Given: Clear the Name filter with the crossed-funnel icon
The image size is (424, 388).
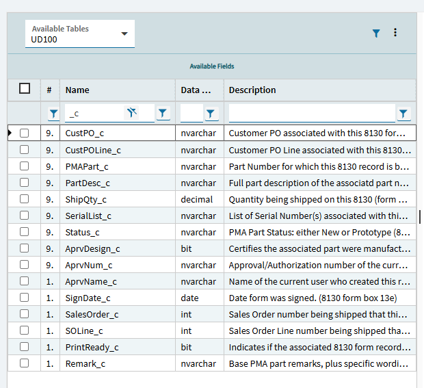Looking at the screenshot, I should click(133, 113).
